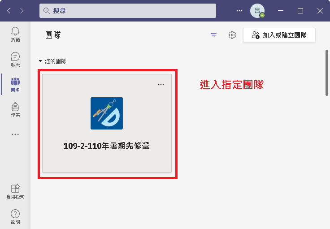330x229 pixels.
Task: Show more apps via sidebar ellipsis
Action: [x=15, y=134]
